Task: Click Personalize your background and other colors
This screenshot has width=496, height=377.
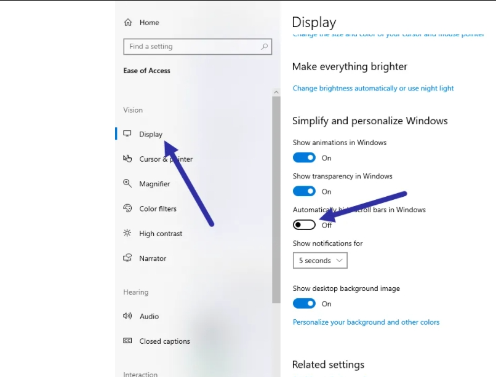Action: click(x=366, y=322)
